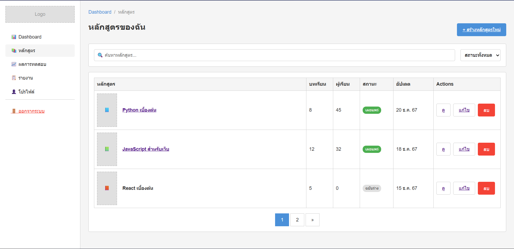Open the Python course blue book thumbnail
The height and width of the screenshot is (249, 514).
[107, 110]
